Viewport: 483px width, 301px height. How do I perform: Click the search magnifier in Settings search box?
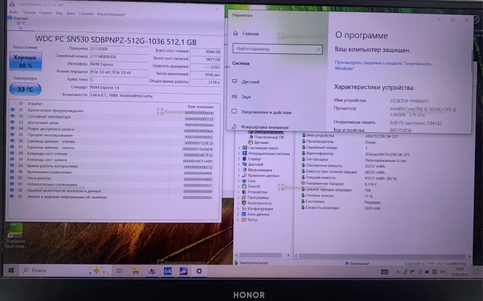coord(318,49)
